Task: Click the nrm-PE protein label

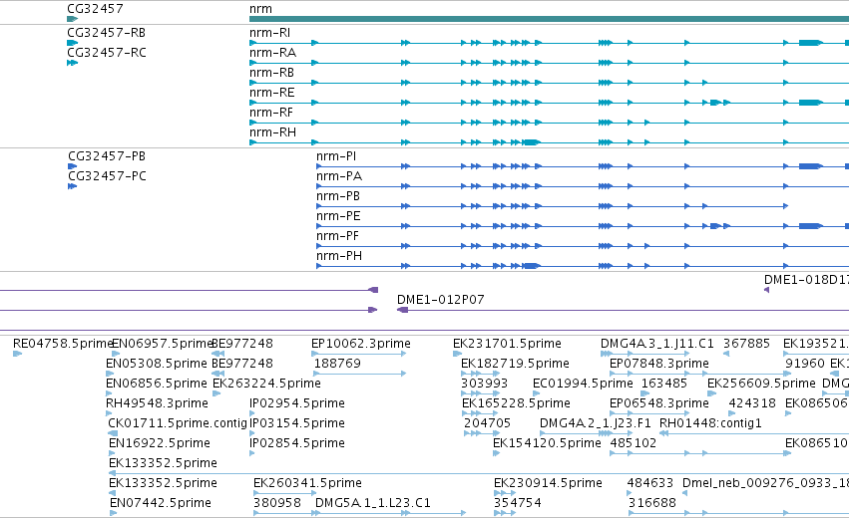Action: (338, 216)
